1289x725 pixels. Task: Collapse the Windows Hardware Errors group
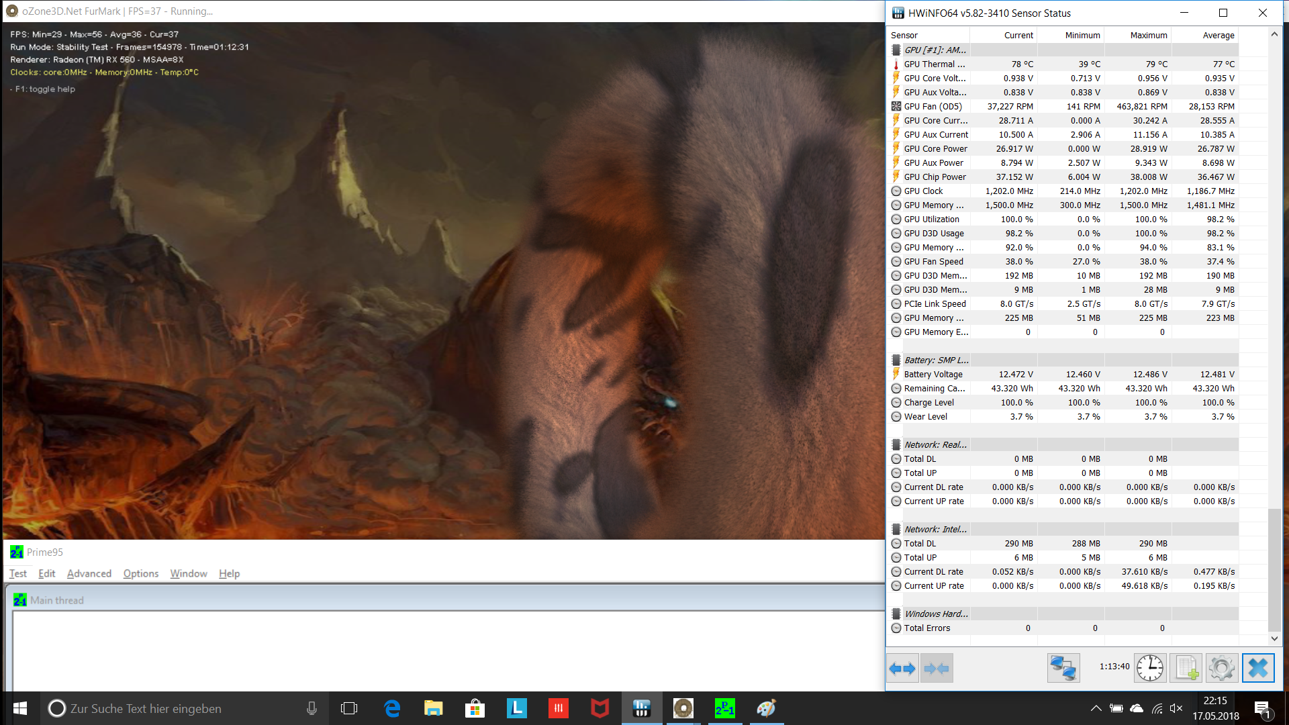[x=896, y=614]
